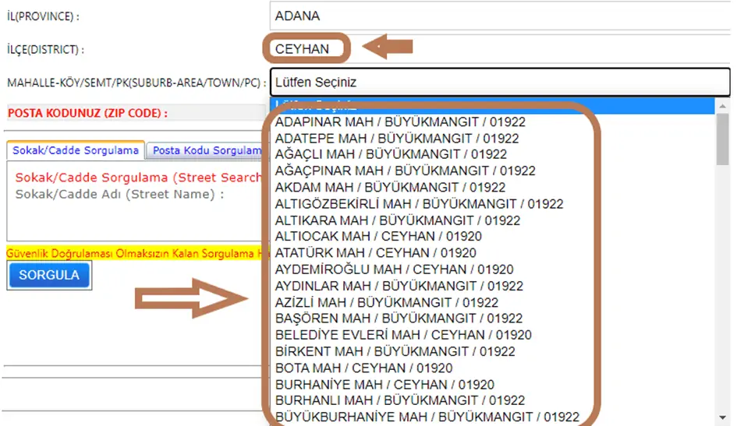Select the İl field showing ADANA

click(x=499, y=16)
